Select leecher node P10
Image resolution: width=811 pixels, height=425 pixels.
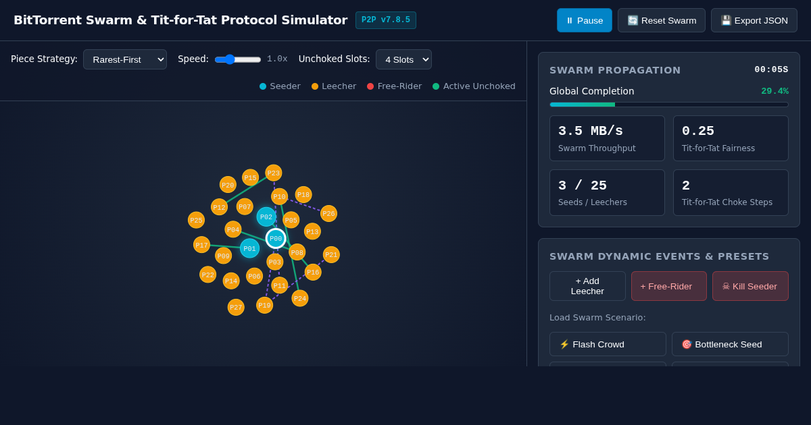(x=279, y=196)
